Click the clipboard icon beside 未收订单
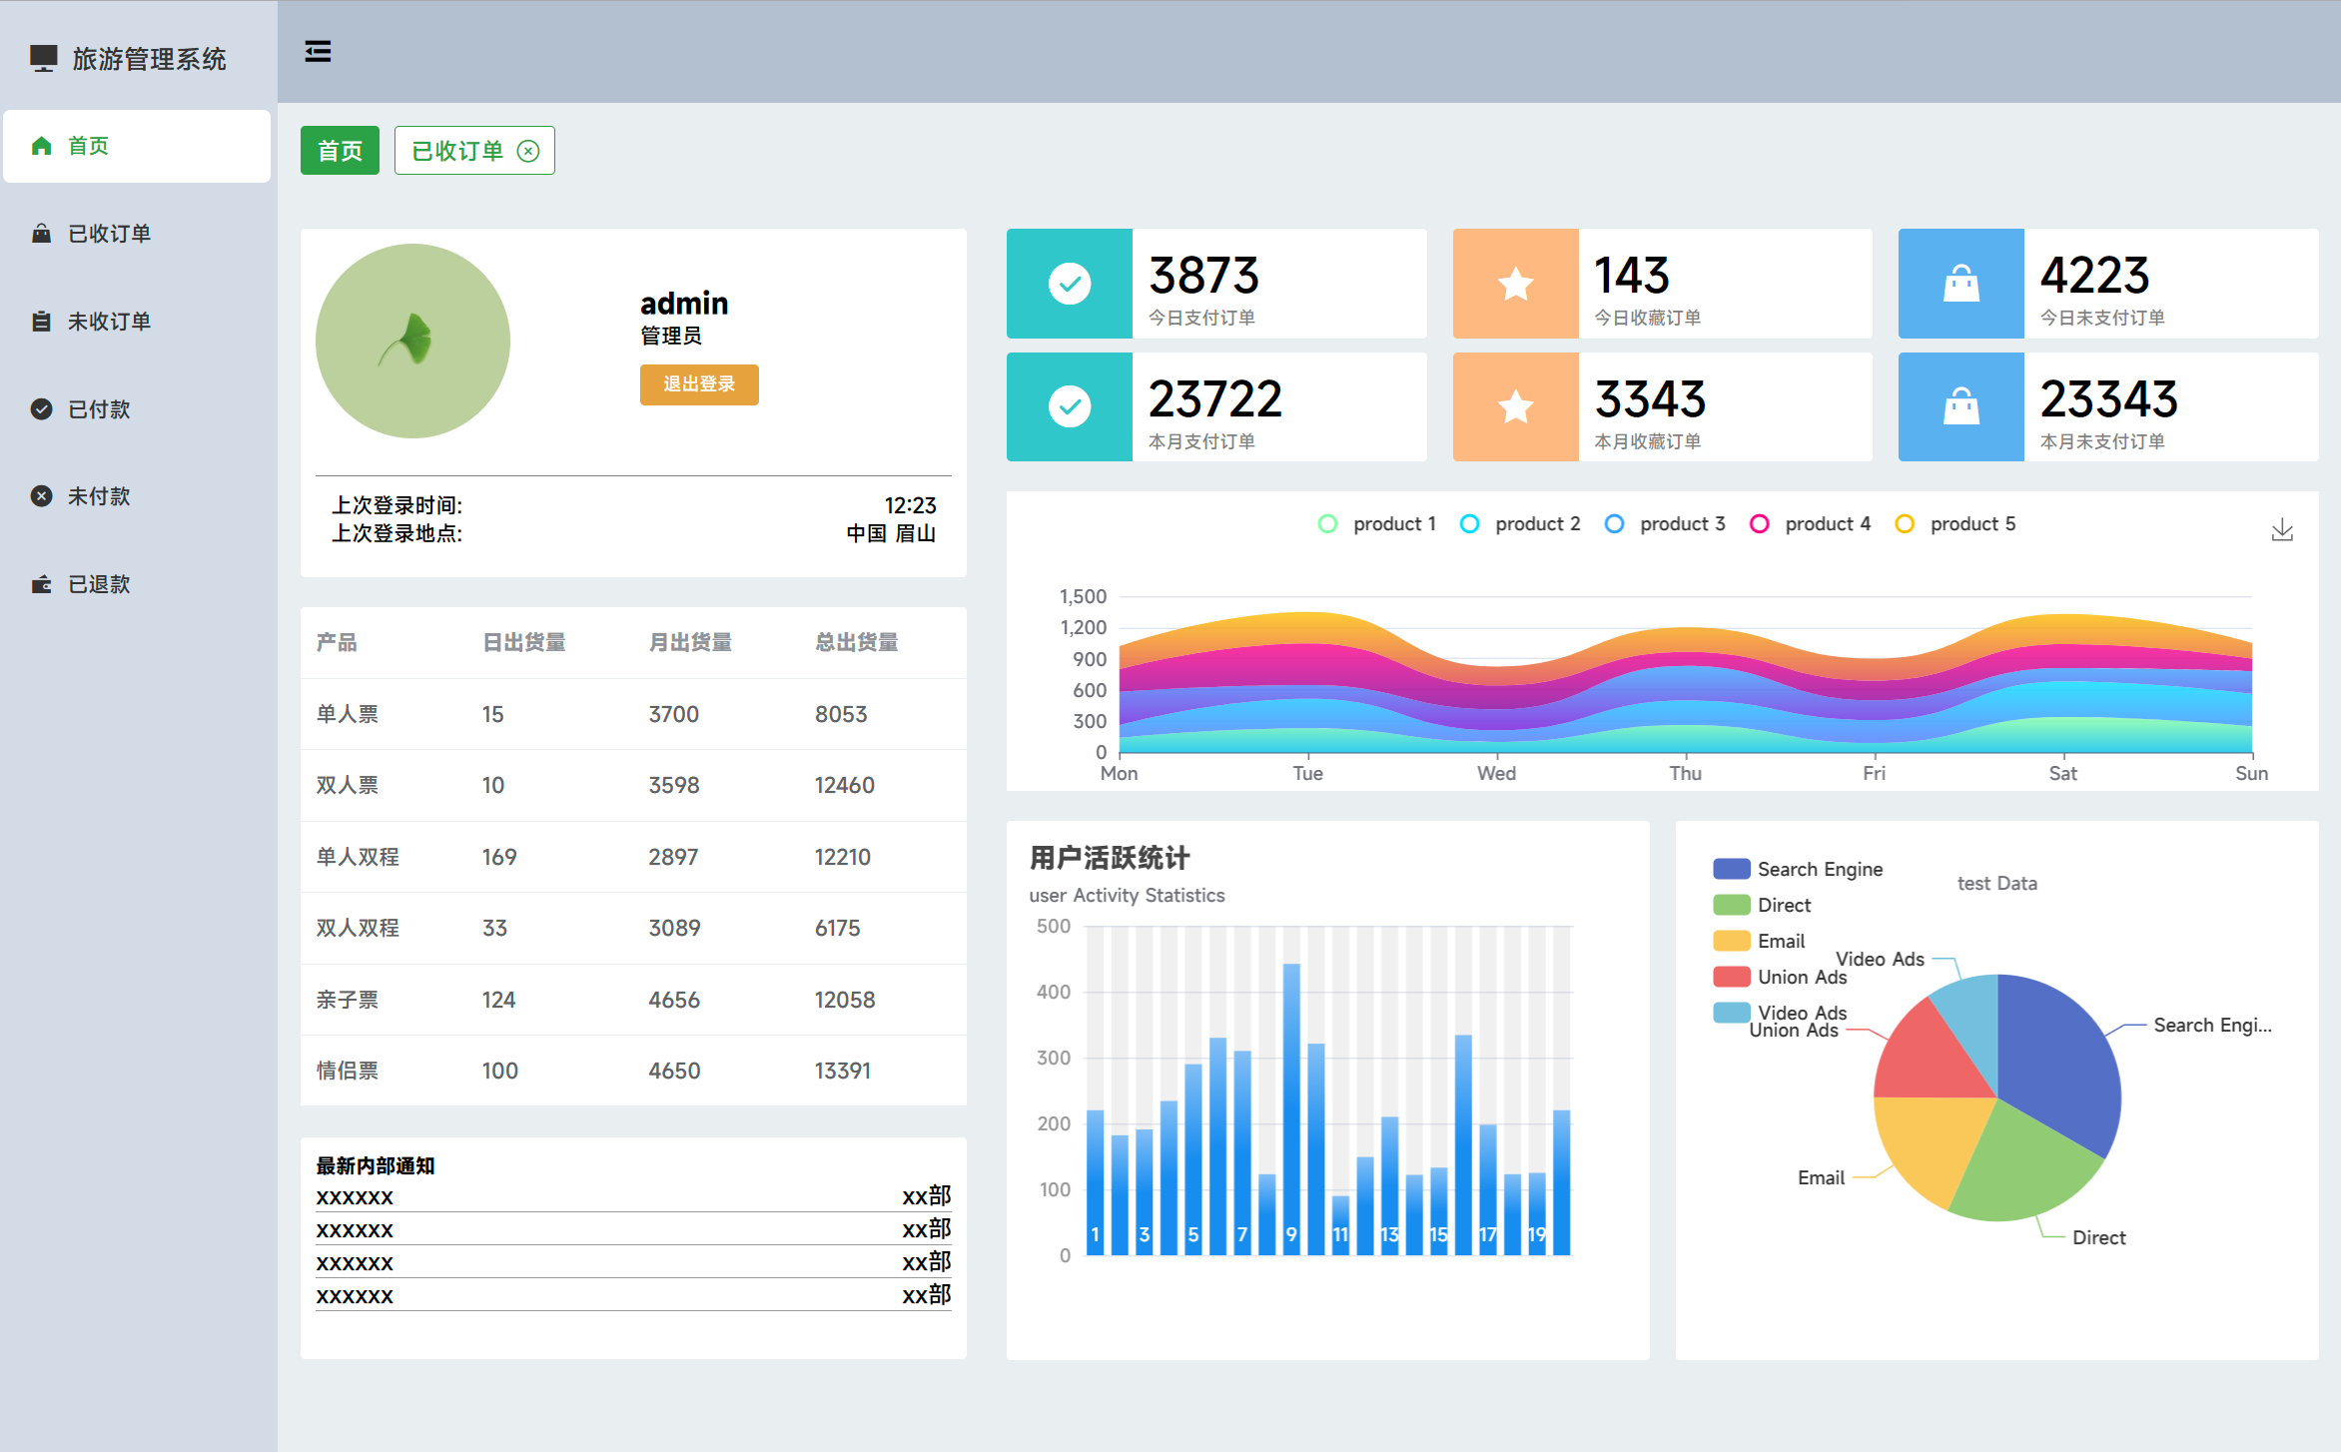 tap(41, 322)
